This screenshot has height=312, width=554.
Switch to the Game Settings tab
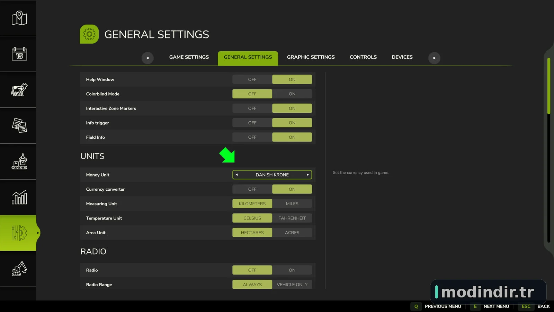click(189, 57)
